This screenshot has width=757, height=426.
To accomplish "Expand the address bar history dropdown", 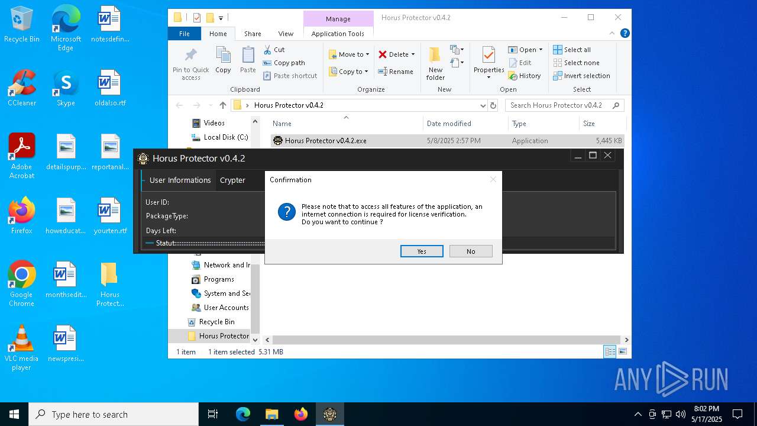I will (483, 105).
